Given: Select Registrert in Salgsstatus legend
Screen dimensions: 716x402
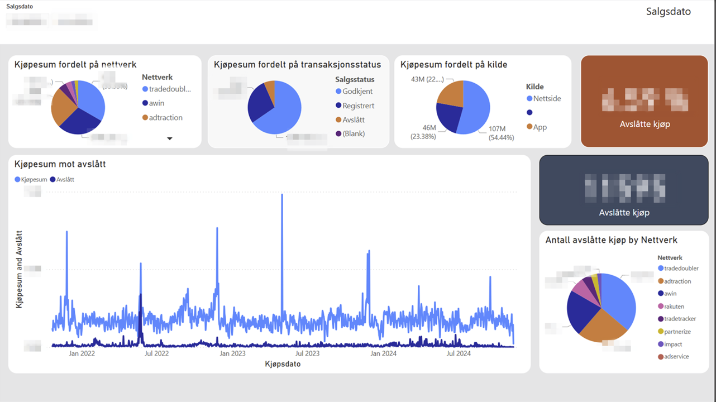Looking at the screenshot, I should pos(358,106).
